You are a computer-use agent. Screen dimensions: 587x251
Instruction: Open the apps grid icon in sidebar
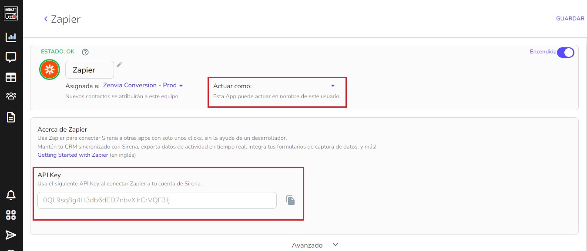11,215
